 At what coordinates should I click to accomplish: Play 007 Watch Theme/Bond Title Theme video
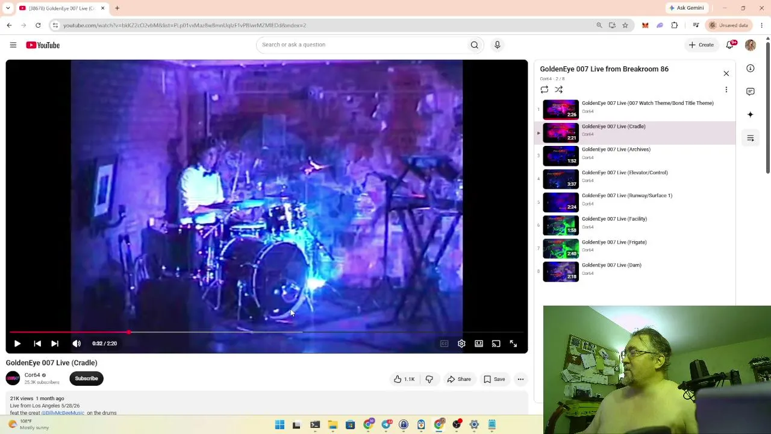635,109
